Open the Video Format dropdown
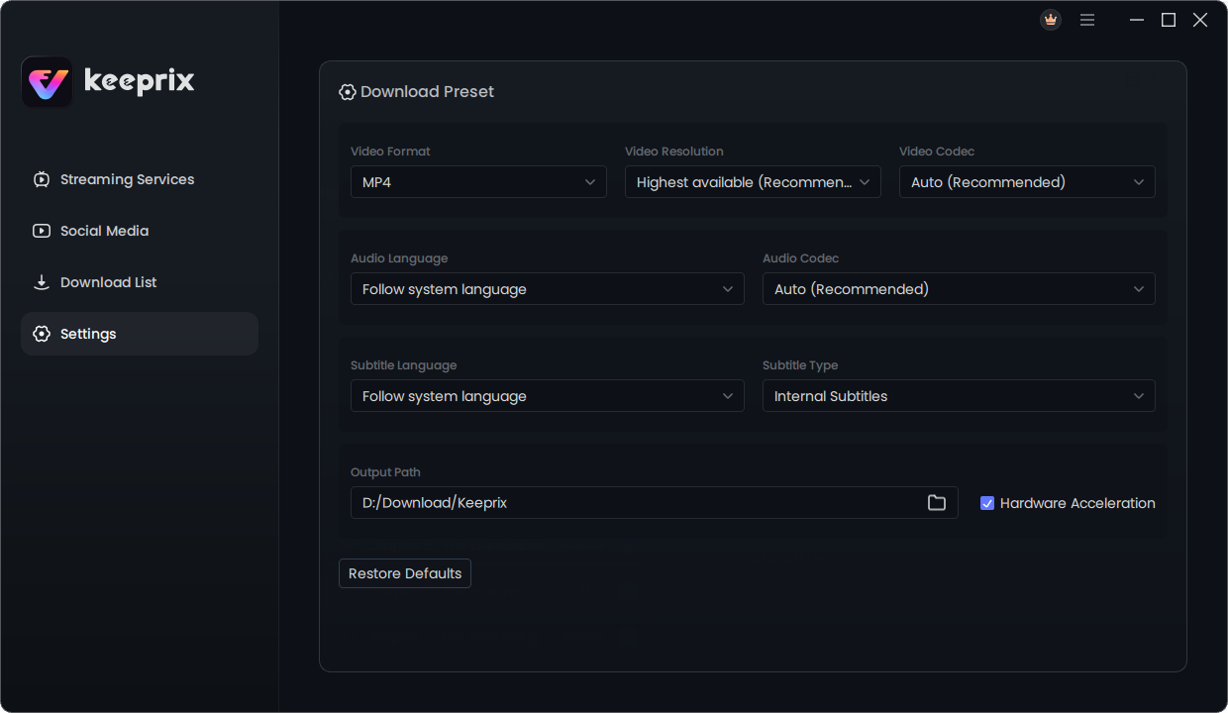This screenshot has height=713, width=1228. (478, 182)
